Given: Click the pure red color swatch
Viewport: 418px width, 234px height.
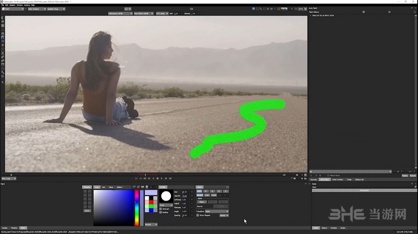Looking at the screenshot, I should point(151,202).
